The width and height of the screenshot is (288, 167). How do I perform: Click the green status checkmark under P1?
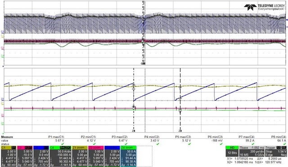(x=63, y=144)
